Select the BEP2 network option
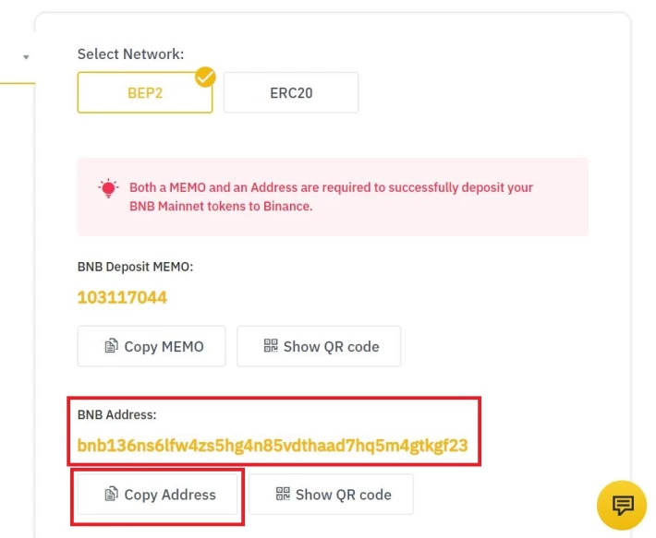The width and height of the screenshot is (656, 538). (145, 92)
